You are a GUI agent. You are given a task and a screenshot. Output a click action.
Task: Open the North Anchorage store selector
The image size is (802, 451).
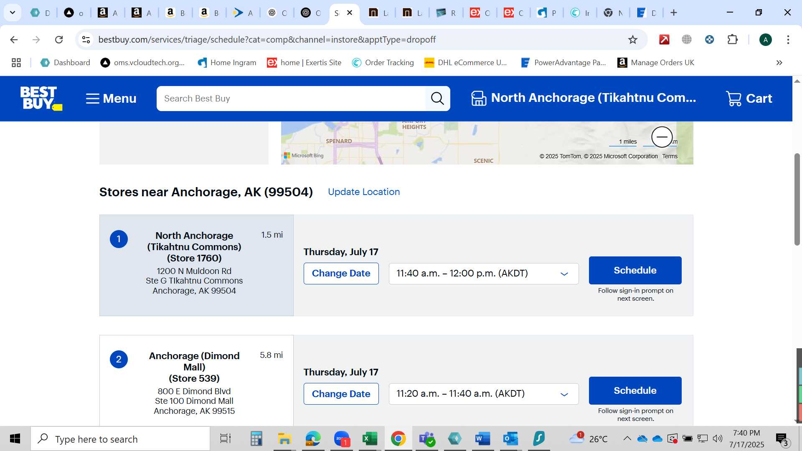coord(584,98)
